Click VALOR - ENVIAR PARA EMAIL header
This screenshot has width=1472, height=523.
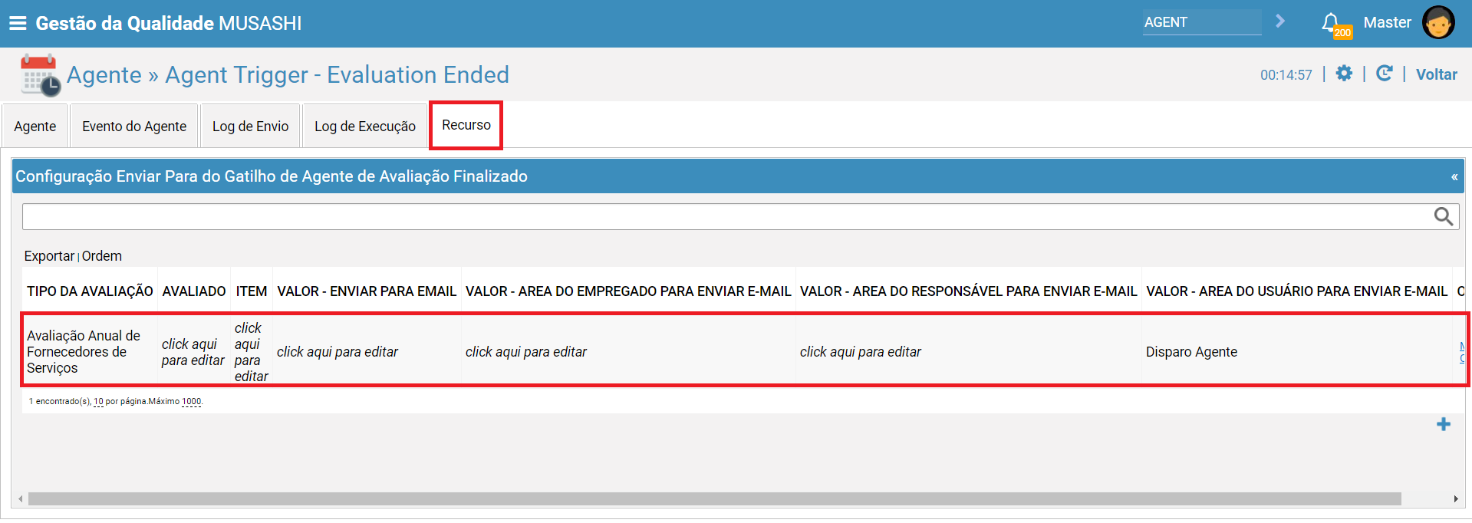click(367, 291)
